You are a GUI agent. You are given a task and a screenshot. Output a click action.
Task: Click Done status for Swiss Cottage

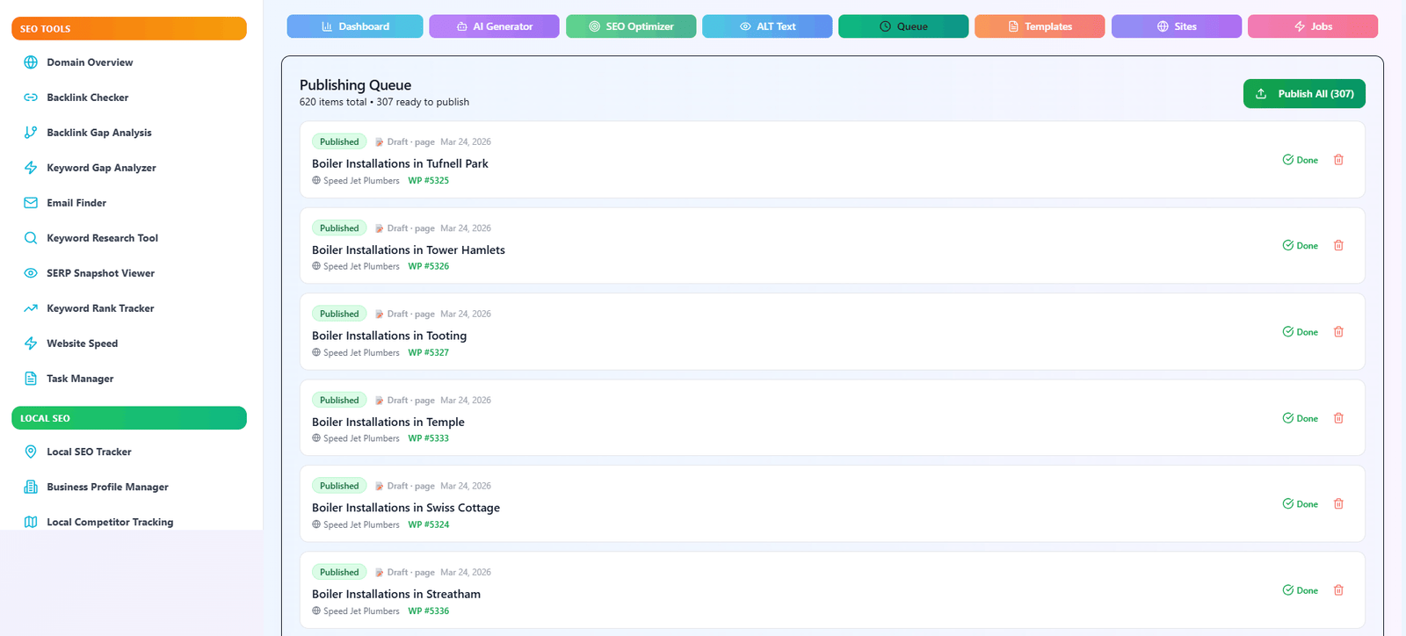coord(1300,504)
